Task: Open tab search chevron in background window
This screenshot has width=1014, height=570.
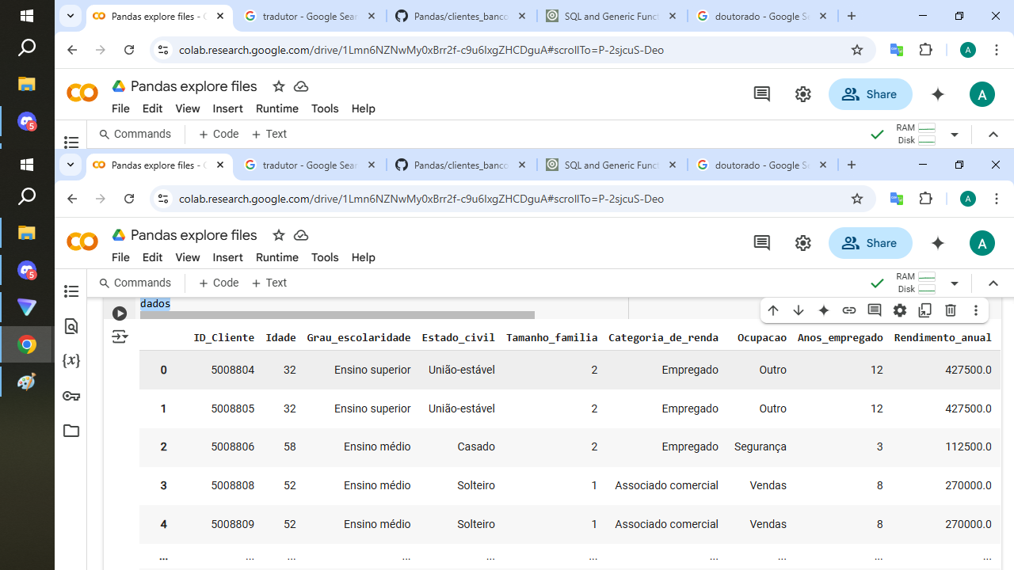Action: click(x=71, y=16)
